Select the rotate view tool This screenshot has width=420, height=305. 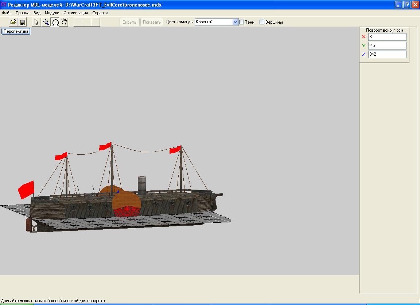click(x=55, y=22)
